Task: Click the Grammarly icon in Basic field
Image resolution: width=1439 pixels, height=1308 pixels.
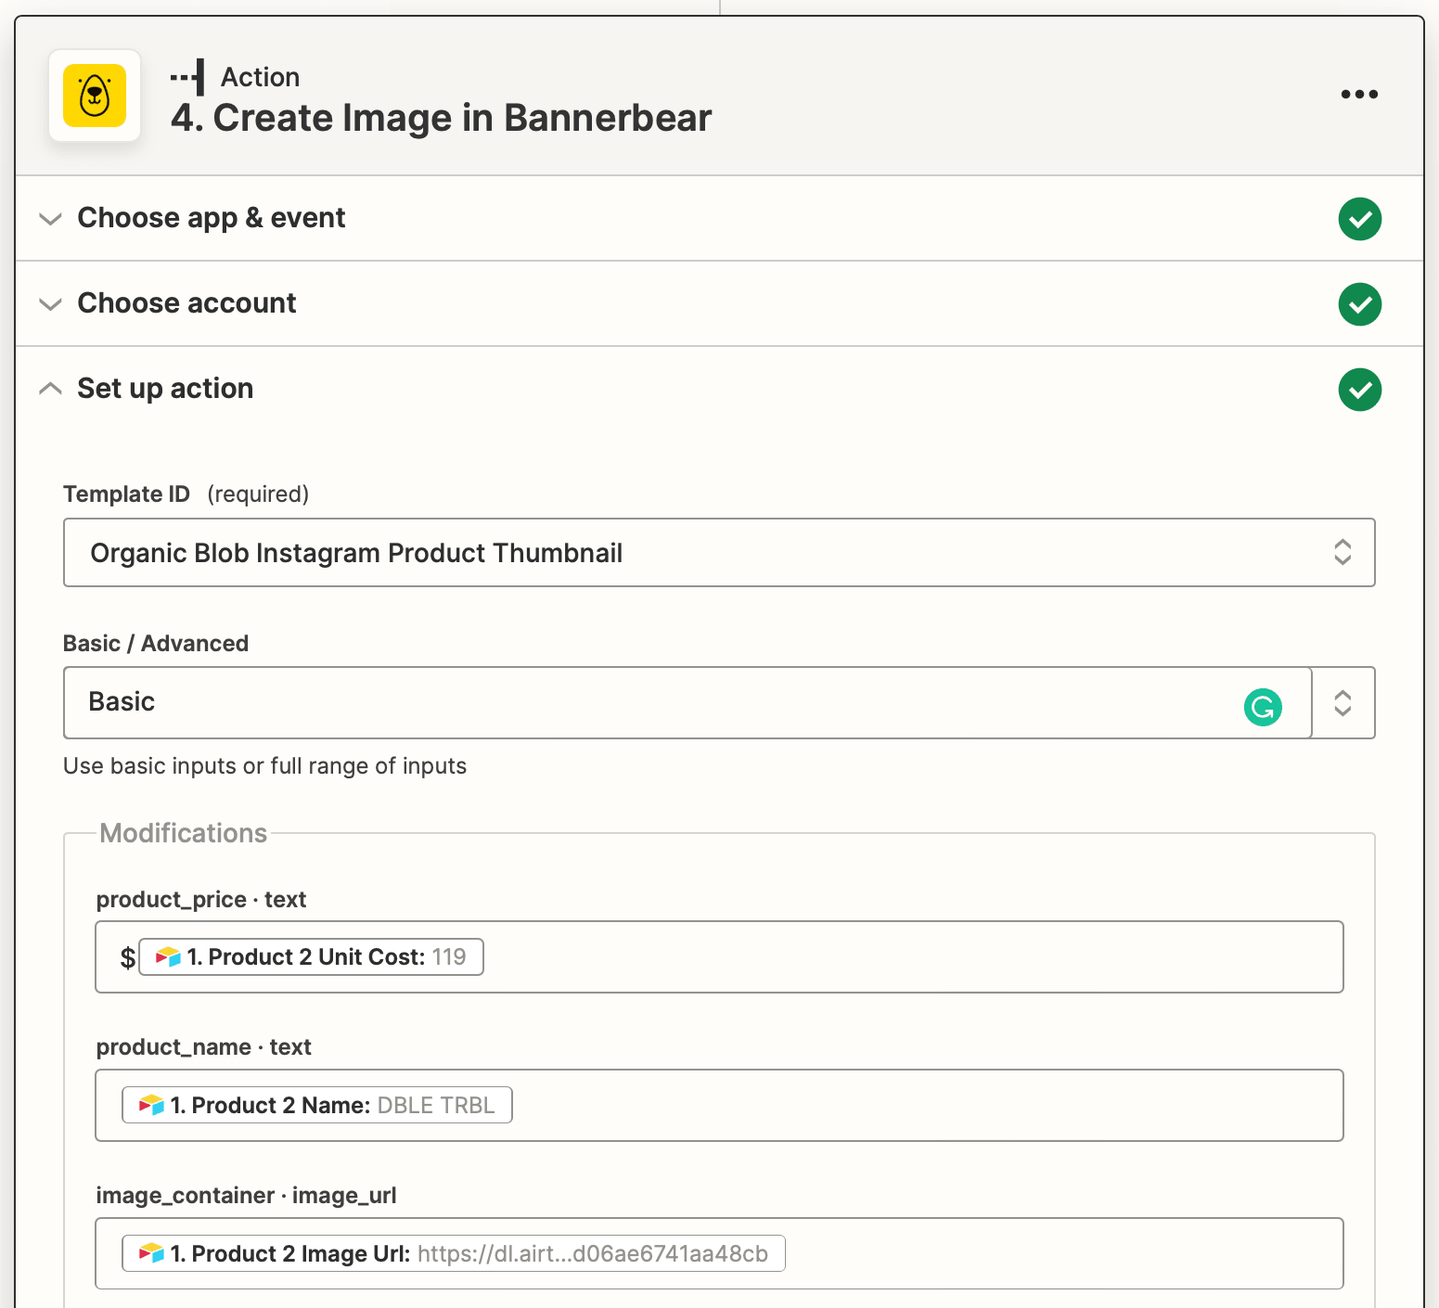Action: click(1262, 707)
